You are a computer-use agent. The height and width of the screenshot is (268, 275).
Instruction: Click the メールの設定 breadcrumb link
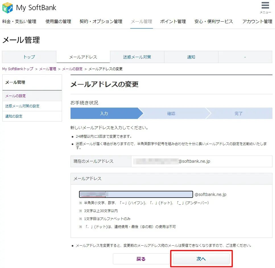point(72,69)
